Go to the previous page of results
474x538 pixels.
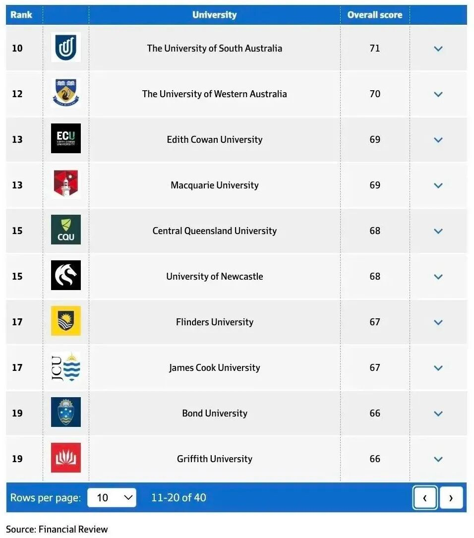coord(425,498)
